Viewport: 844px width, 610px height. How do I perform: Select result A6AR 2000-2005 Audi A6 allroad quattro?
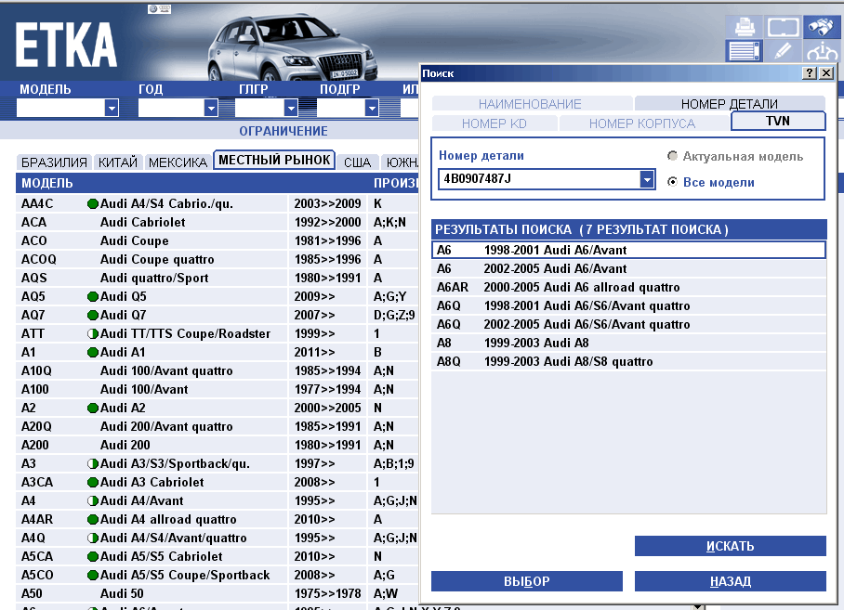pos(628,288)
